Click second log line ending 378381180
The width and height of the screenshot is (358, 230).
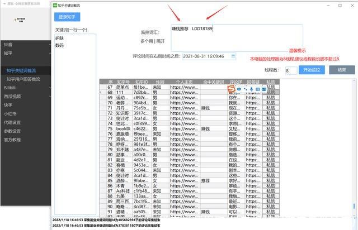[x=106, y=226]
